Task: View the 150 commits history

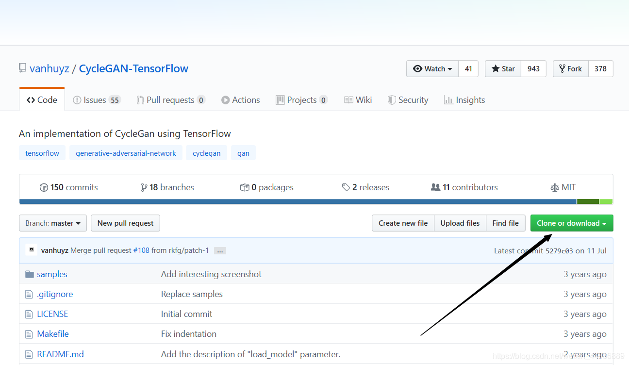Action: pyautogui.click(x=69, y=187)
